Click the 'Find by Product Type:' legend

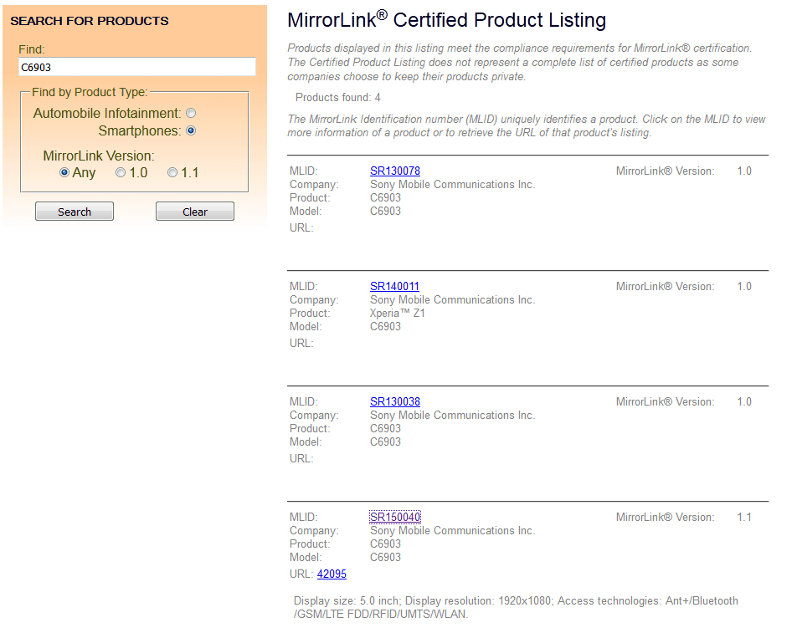click(x=90, y=92)
